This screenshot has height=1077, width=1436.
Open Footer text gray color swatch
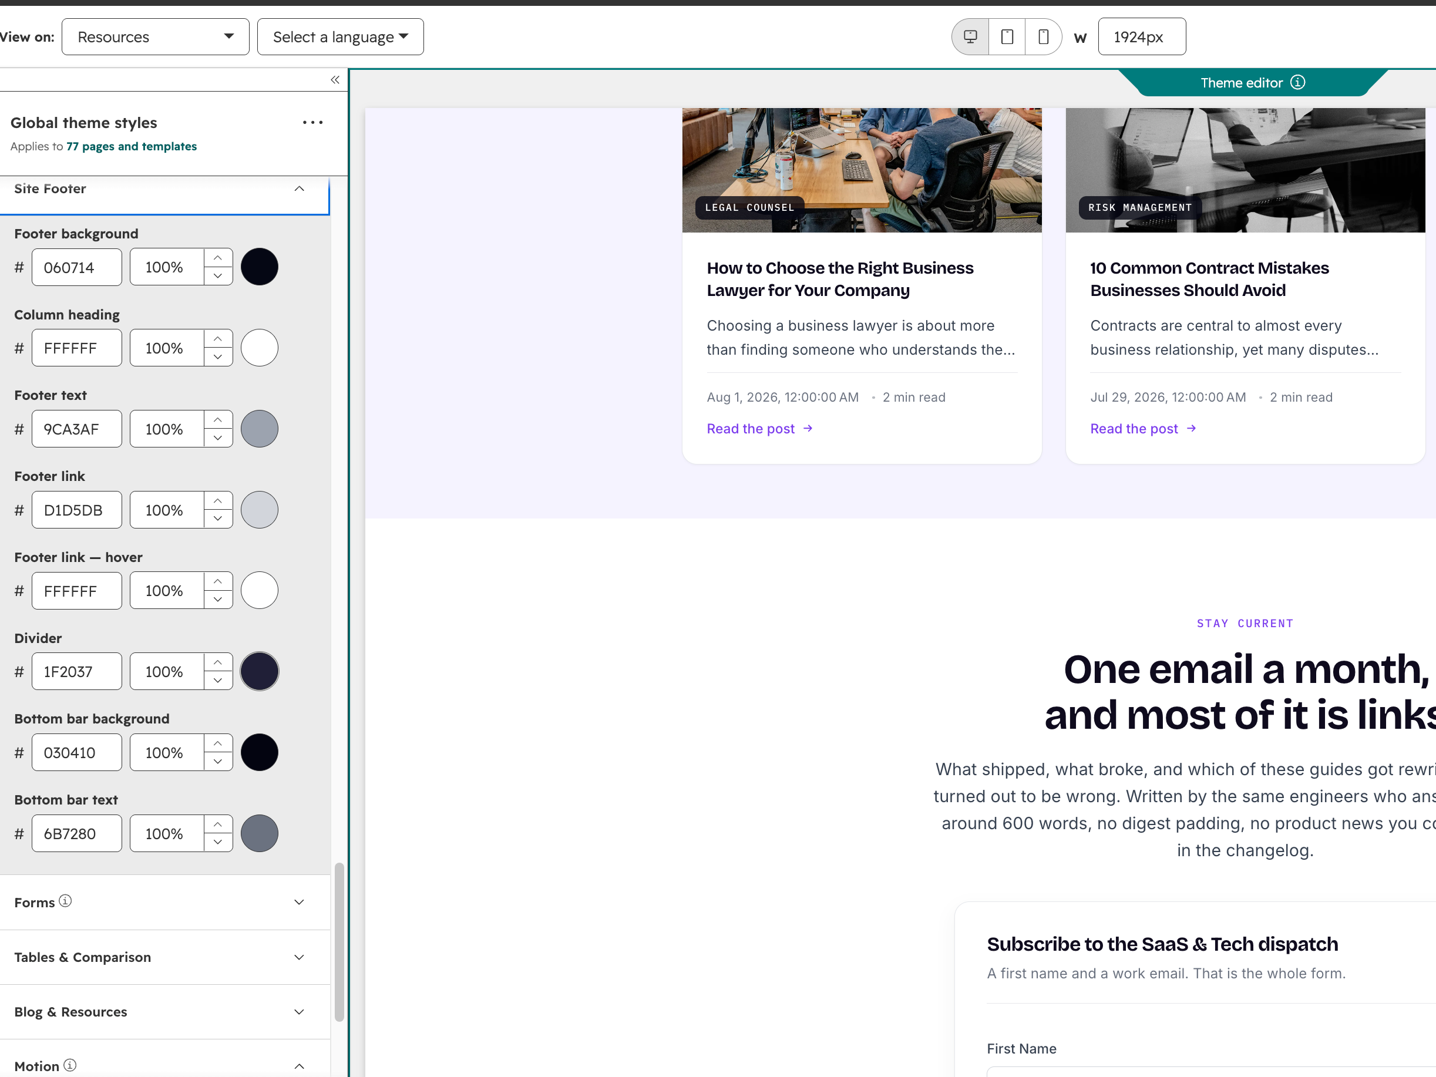[x=260, y=429]
